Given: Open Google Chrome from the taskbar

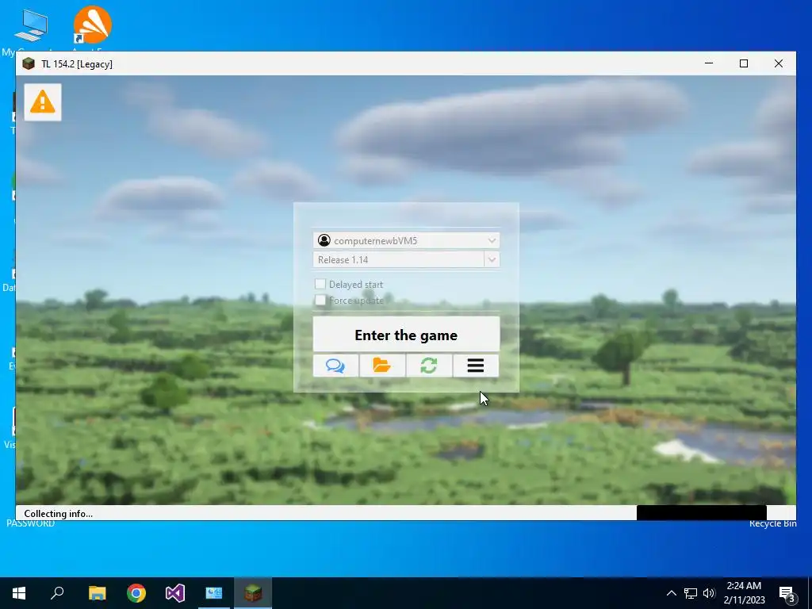Looking at the screenshot, I should pyautogui.click(x=136, y=593).
